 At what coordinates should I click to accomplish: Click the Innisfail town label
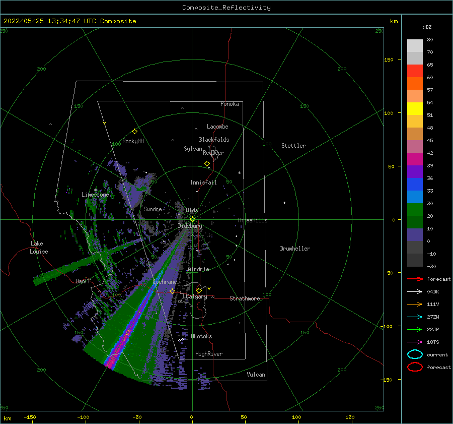pos(203,183)
